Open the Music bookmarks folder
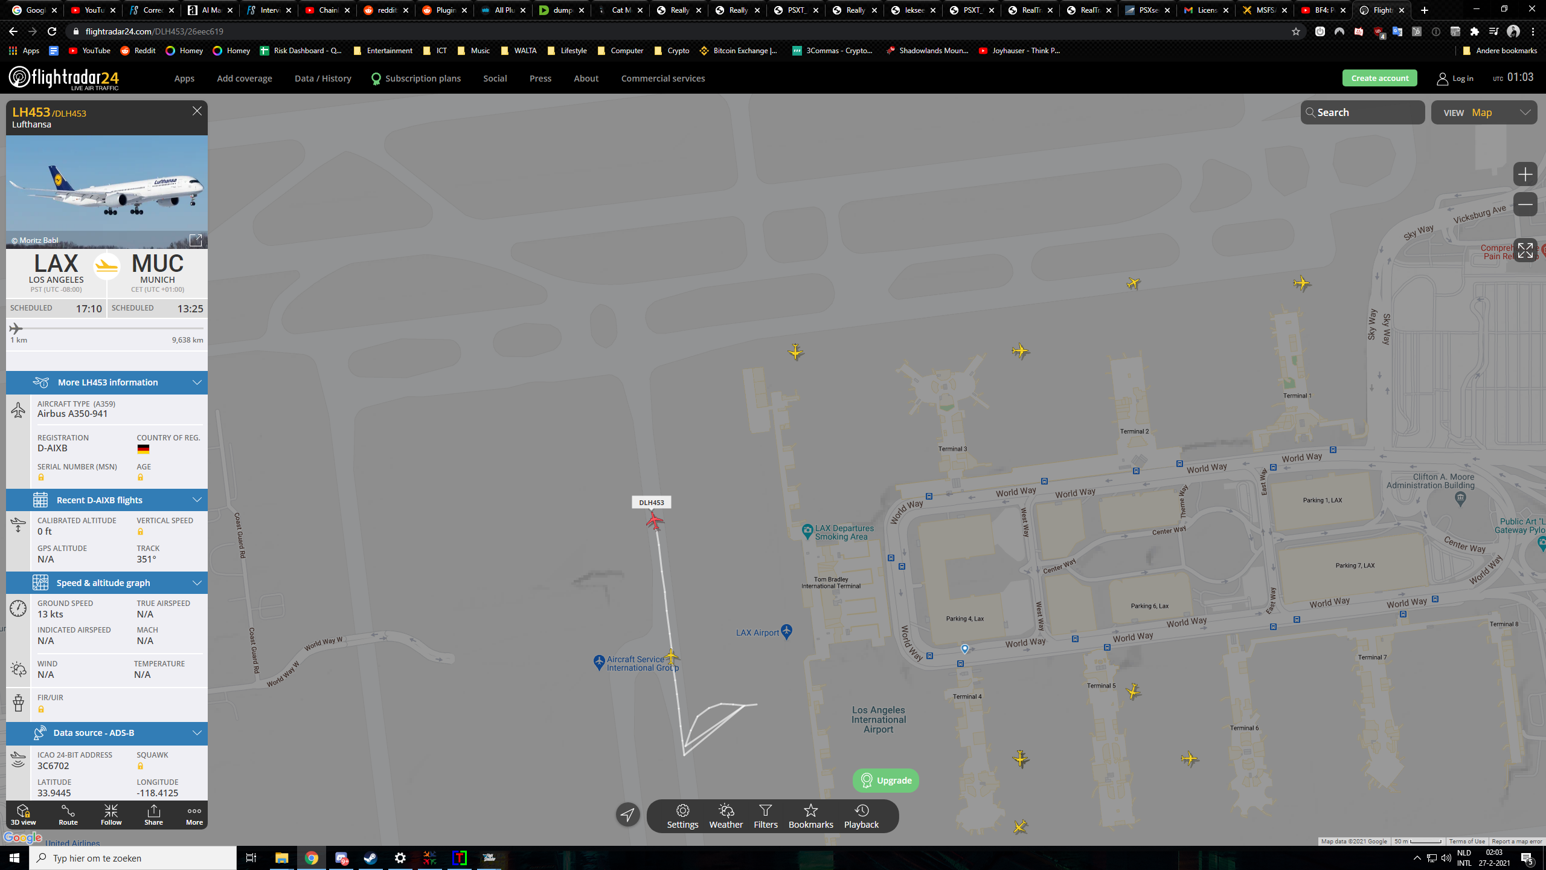Screen dimensions: 1546x870 pyautogui.click(x=474, y=51)
